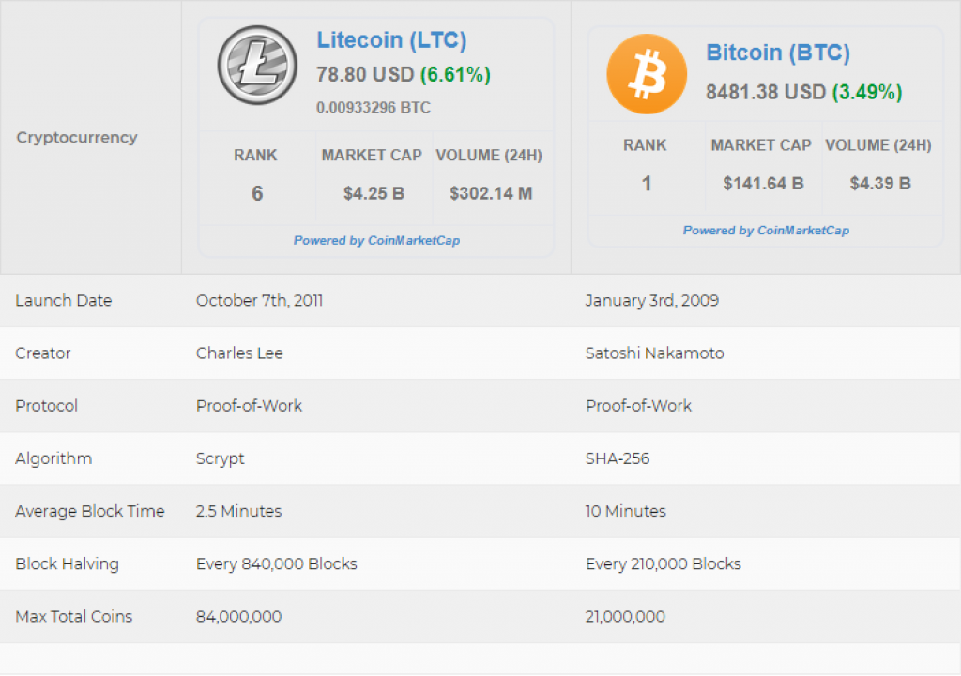Viewport: 961px width, 676px height.
Task: Click Bitcoin volume $4.39 B
Action: coord(880,184)
